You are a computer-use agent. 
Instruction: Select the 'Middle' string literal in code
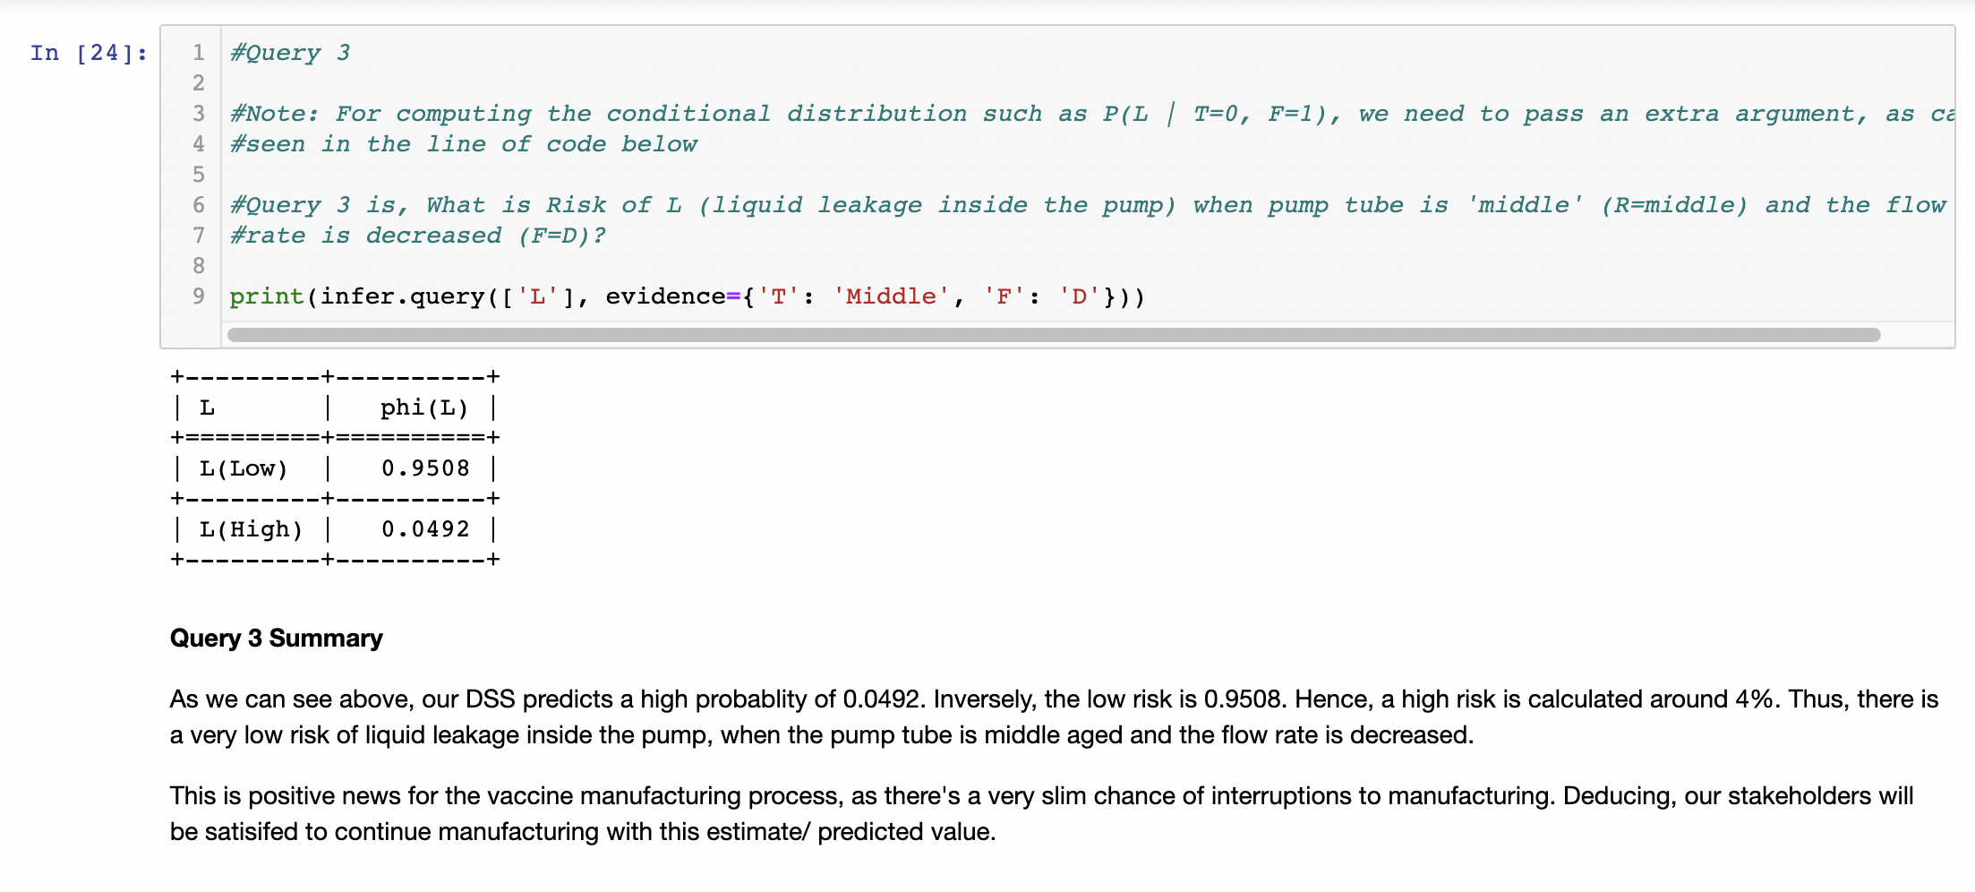890,296
